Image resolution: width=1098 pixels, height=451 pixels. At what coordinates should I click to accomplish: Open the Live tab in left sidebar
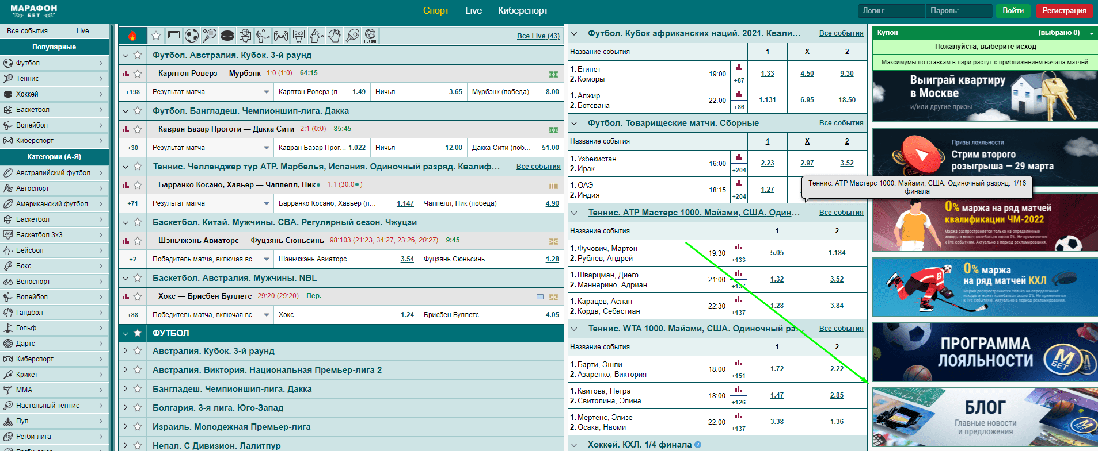point(82,31)
